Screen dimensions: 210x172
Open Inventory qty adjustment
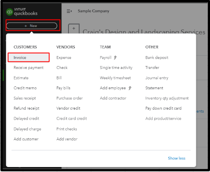[167, 98]
